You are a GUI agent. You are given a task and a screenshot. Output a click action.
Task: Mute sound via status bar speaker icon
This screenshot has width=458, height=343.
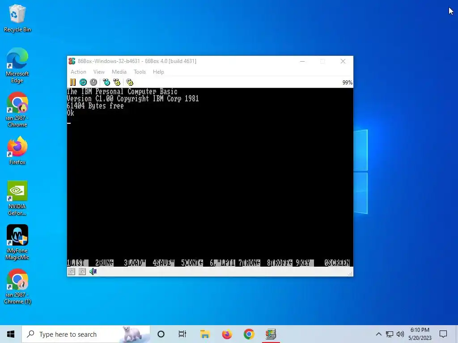pyautogui.click(x=93, y=272)
